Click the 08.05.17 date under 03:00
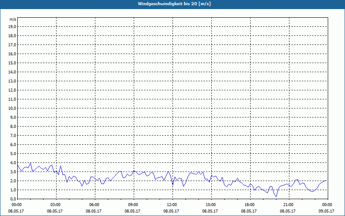The height and width of the screenshot is (216, 345). [x=55, y=211]
